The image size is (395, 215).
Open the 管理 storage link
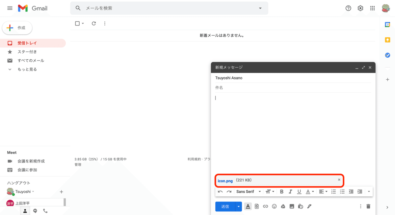78,164
